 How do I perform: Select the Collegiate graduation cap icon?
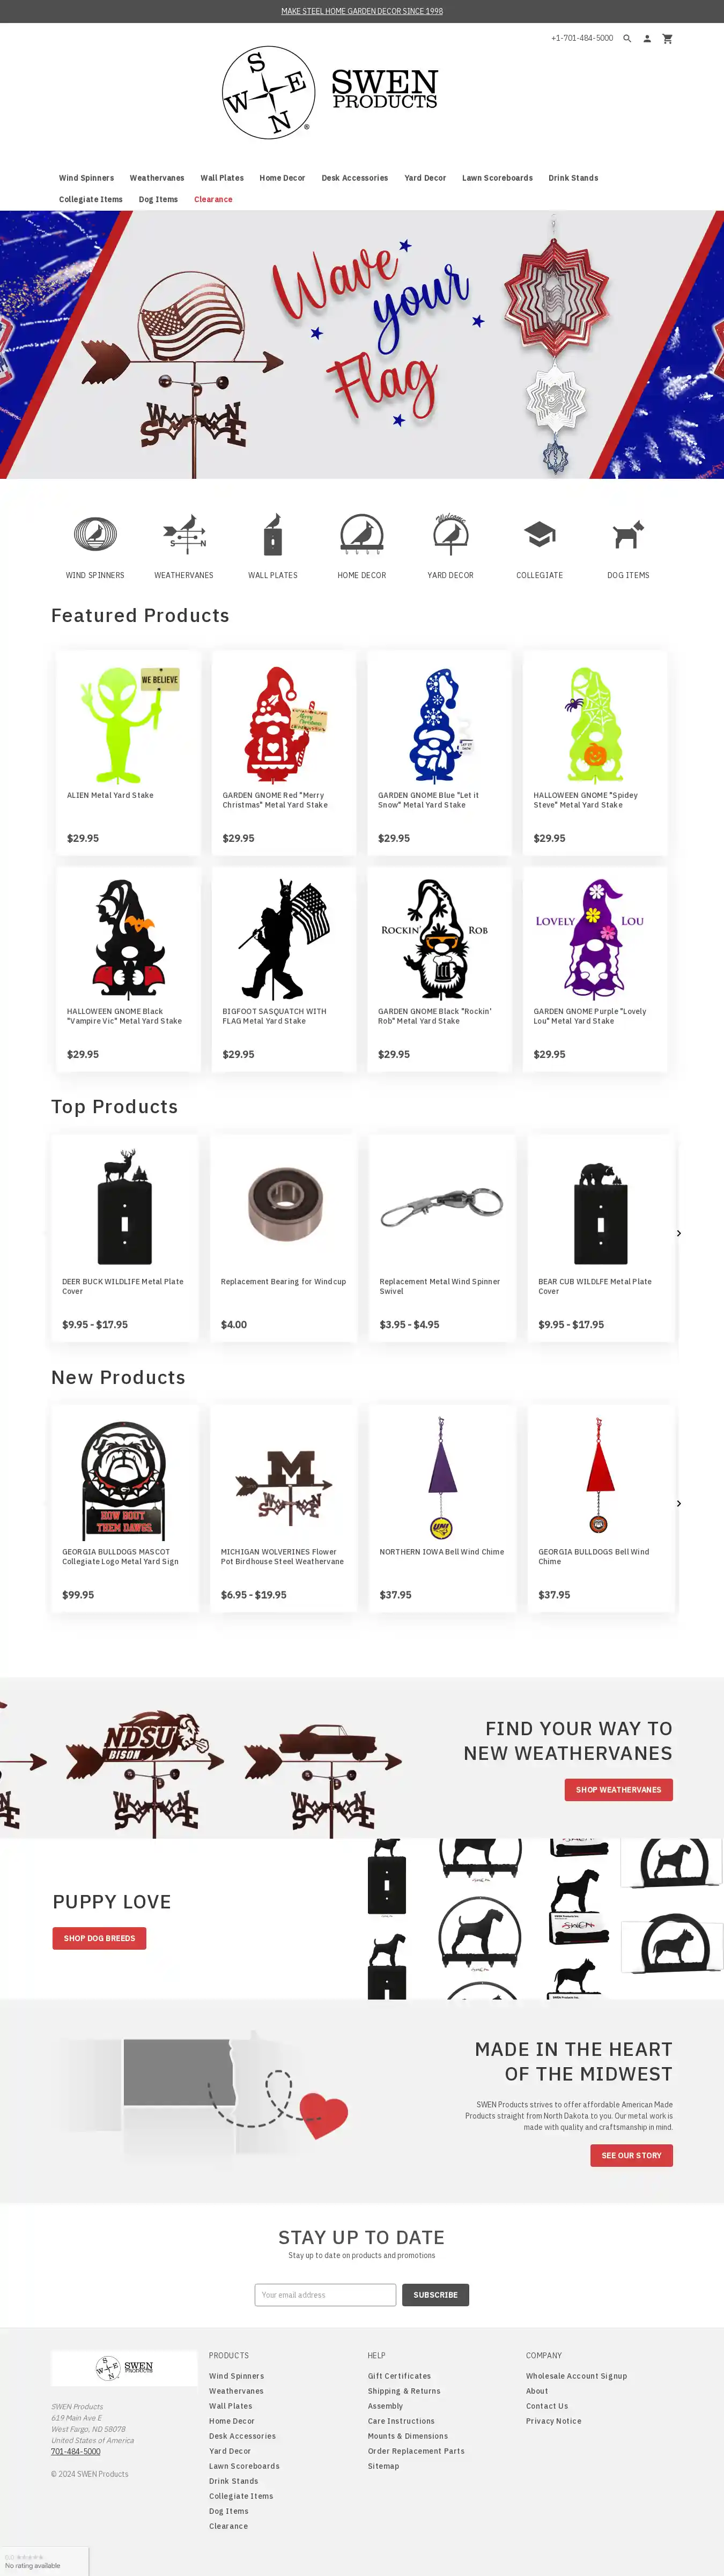click(x=540, y=534)
